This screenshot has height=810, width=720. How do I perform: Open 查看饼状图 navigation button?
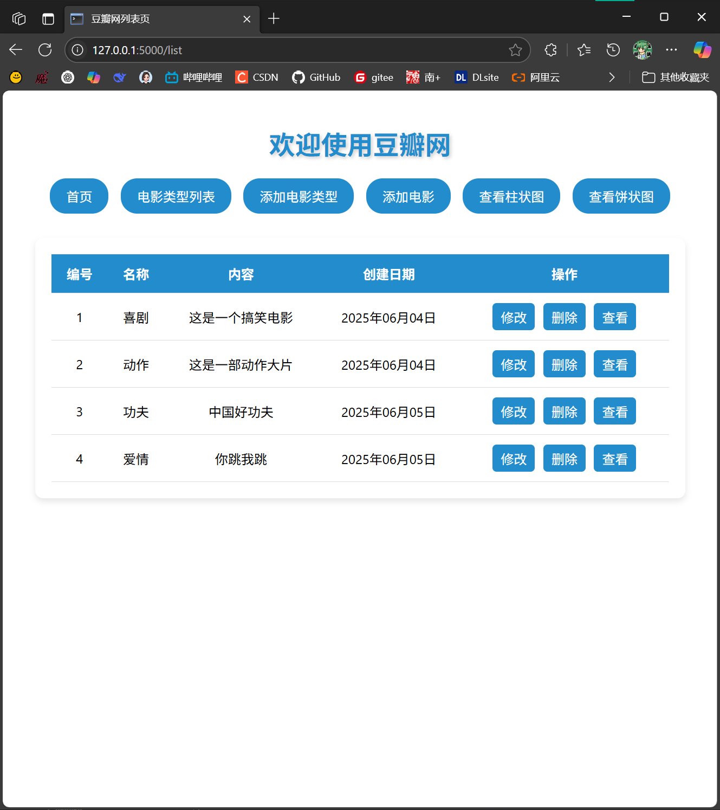[x=621, y=196]
